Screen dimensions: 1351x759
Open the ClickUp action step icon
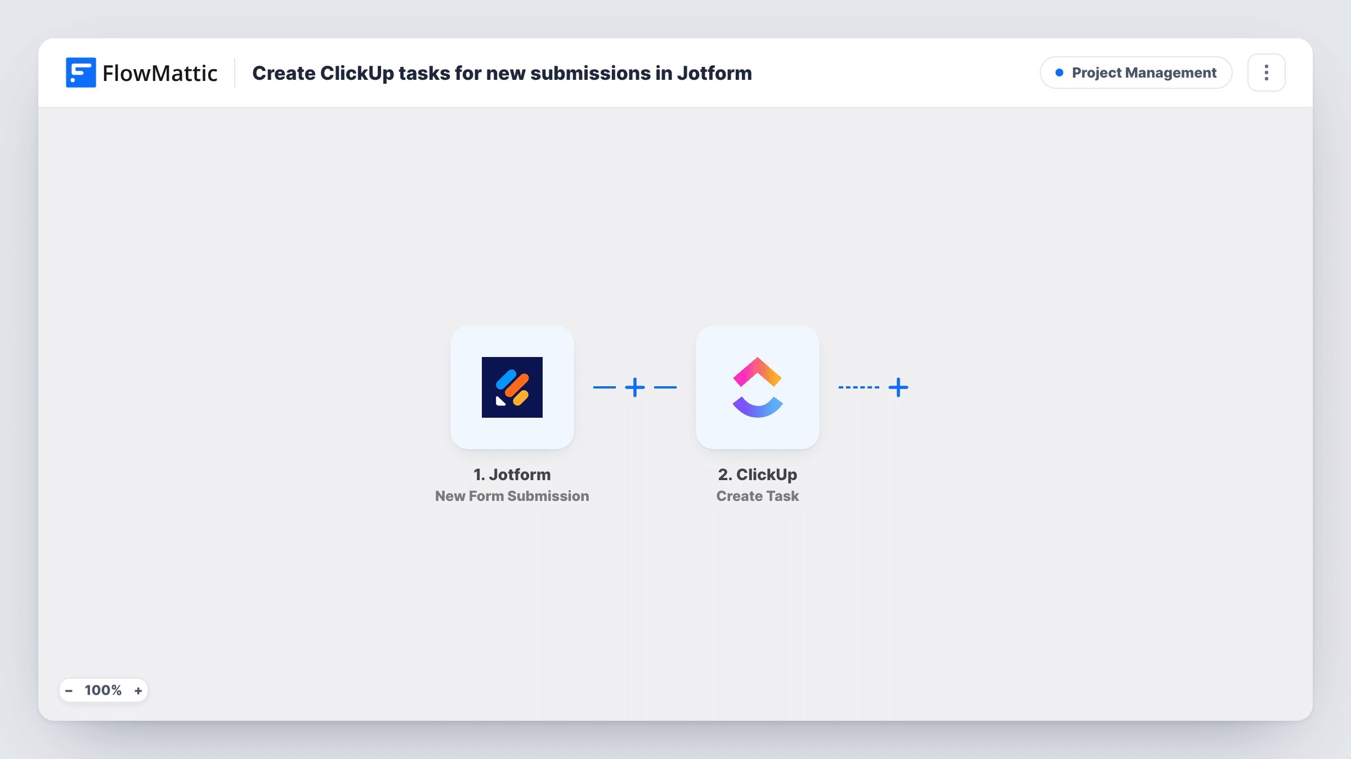757,387
